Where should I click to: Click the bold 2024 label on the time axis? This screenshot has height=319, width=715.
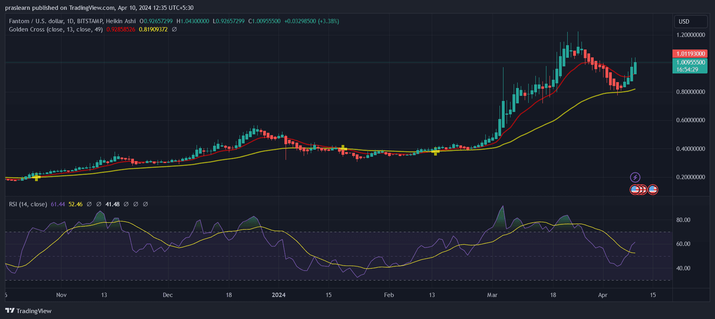click(x=279, y=295)
